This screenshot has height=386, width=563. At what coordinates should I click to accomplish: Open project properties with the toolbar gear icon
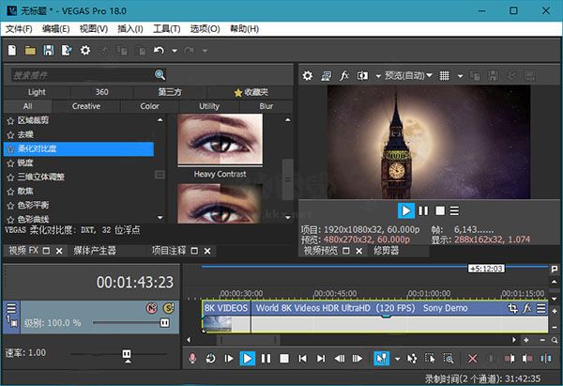[85, 50]
